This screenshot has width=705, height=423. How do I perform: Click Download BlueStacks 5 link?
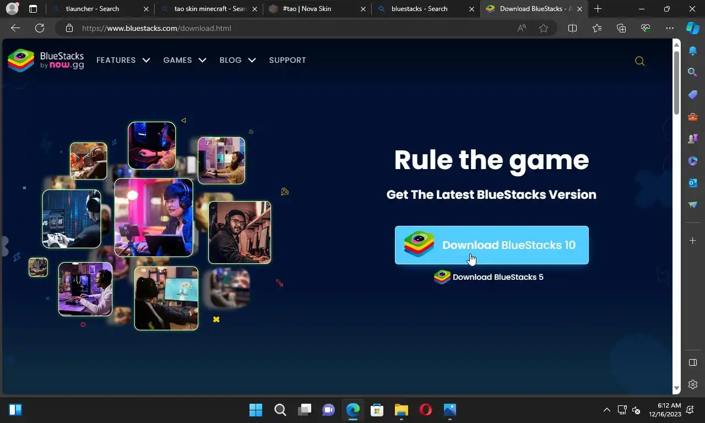pos(489,277)
